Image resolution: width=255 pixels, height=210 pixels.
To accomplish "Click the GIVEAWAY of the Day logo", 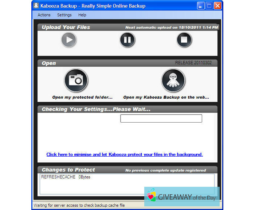I will (182, 197).
